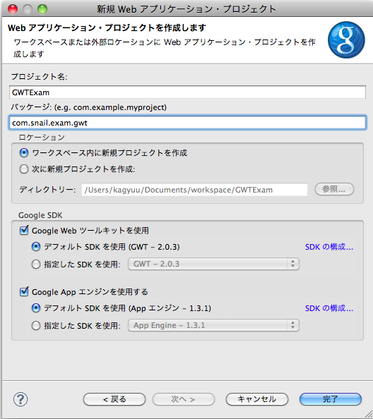Open SDK の構成 link for App Engine

pyautogui.click(x=329, y=308)
